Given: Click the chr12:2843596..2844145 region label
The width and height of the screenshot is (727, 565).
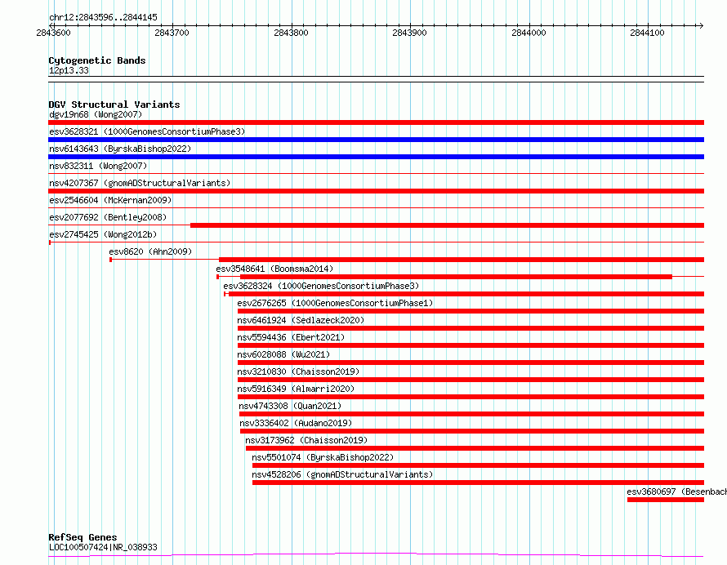Looking at the screenshot, I should [103, 18].
